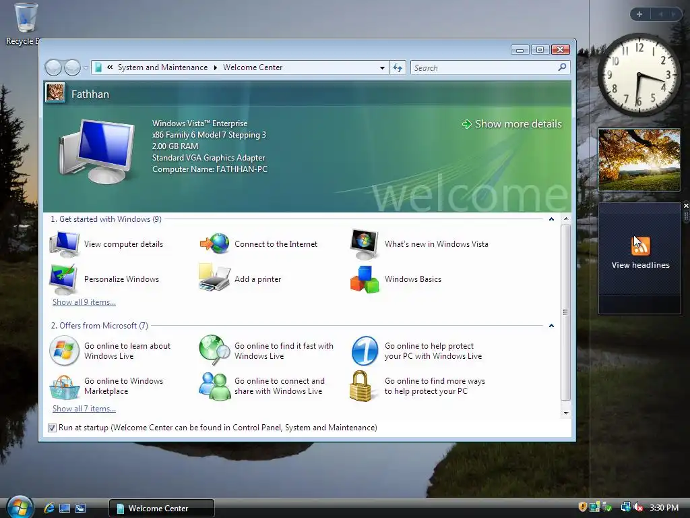Open Recycle Bin on the desktop
Viewport: 690px width, 518px height.
[25, 24]
